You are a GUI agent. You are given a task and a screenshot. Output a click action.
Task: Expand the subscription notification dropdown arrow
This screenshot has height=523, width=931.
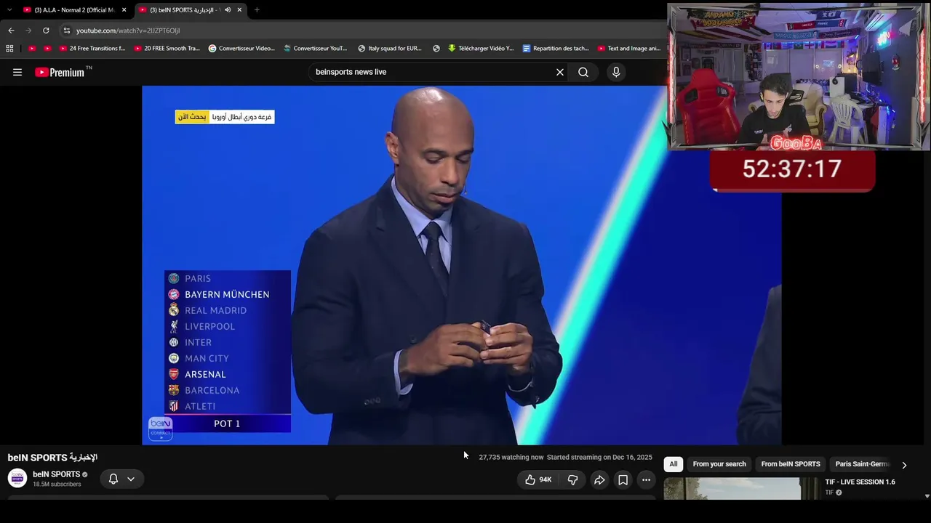click(131, 479)
